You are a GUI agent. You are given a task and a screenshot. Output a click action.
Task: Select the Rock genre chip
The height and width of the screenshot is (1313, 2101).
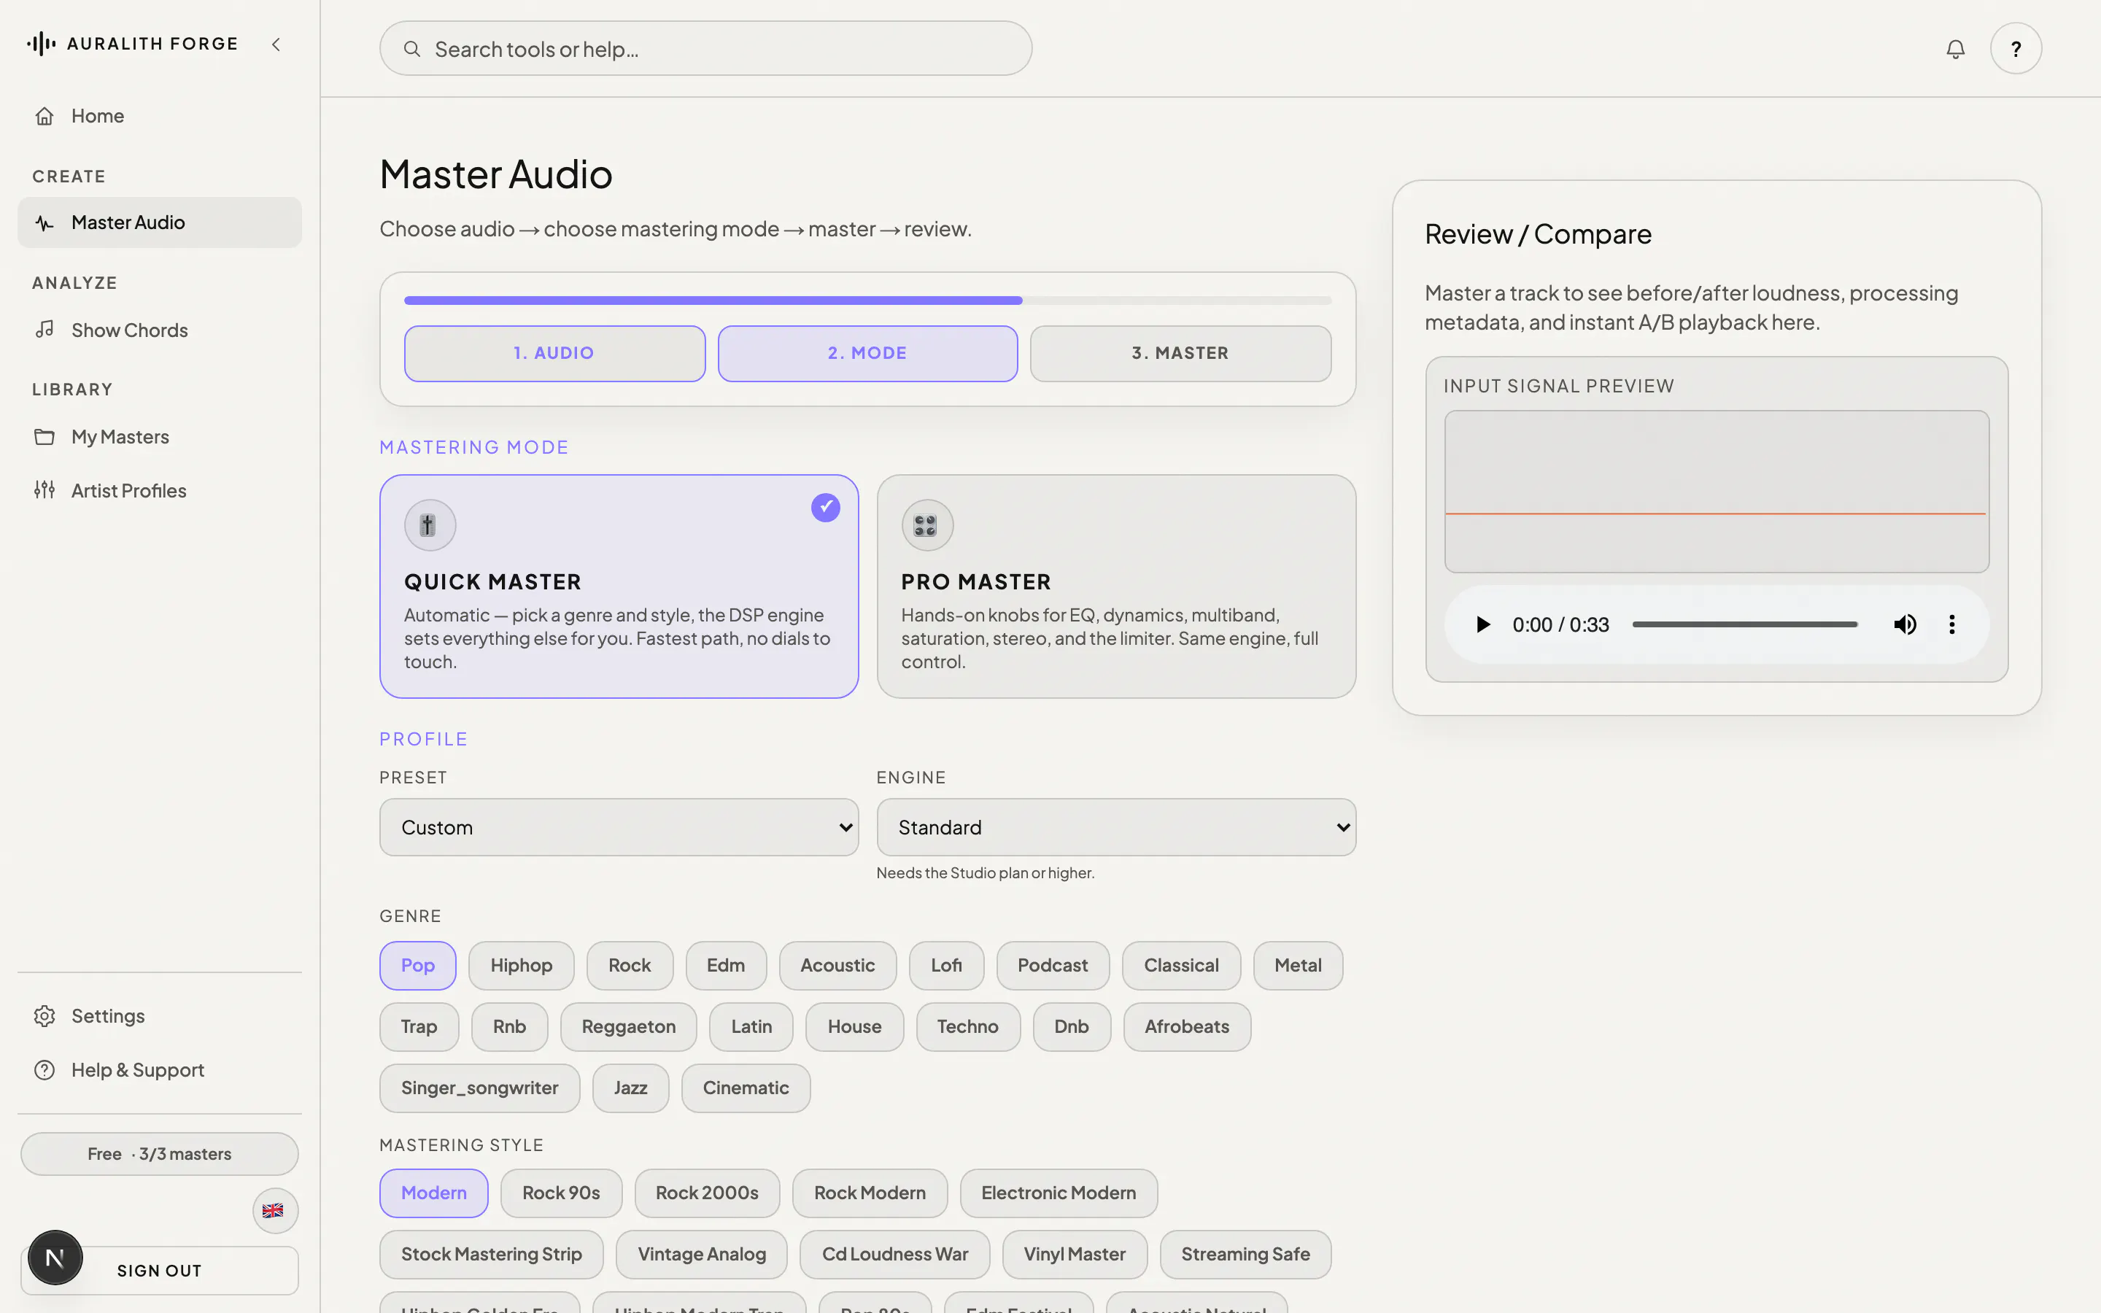point(630,966)
